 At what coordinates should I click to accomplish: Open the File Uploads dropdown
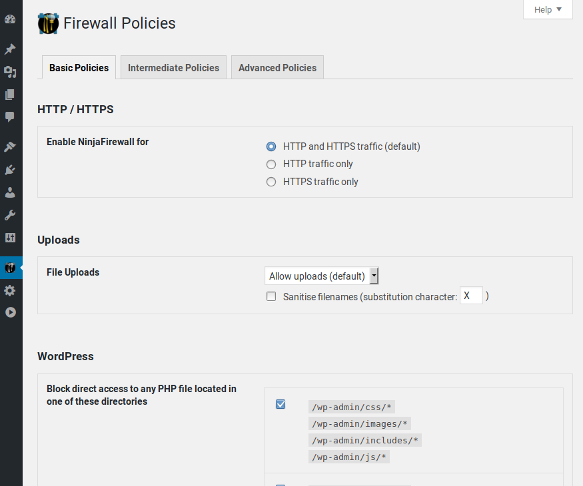click(x=322, y=276)
